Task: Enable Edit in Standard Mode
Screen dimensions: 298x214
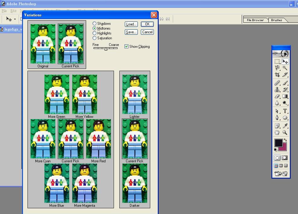Action: (x=277, y=157)
